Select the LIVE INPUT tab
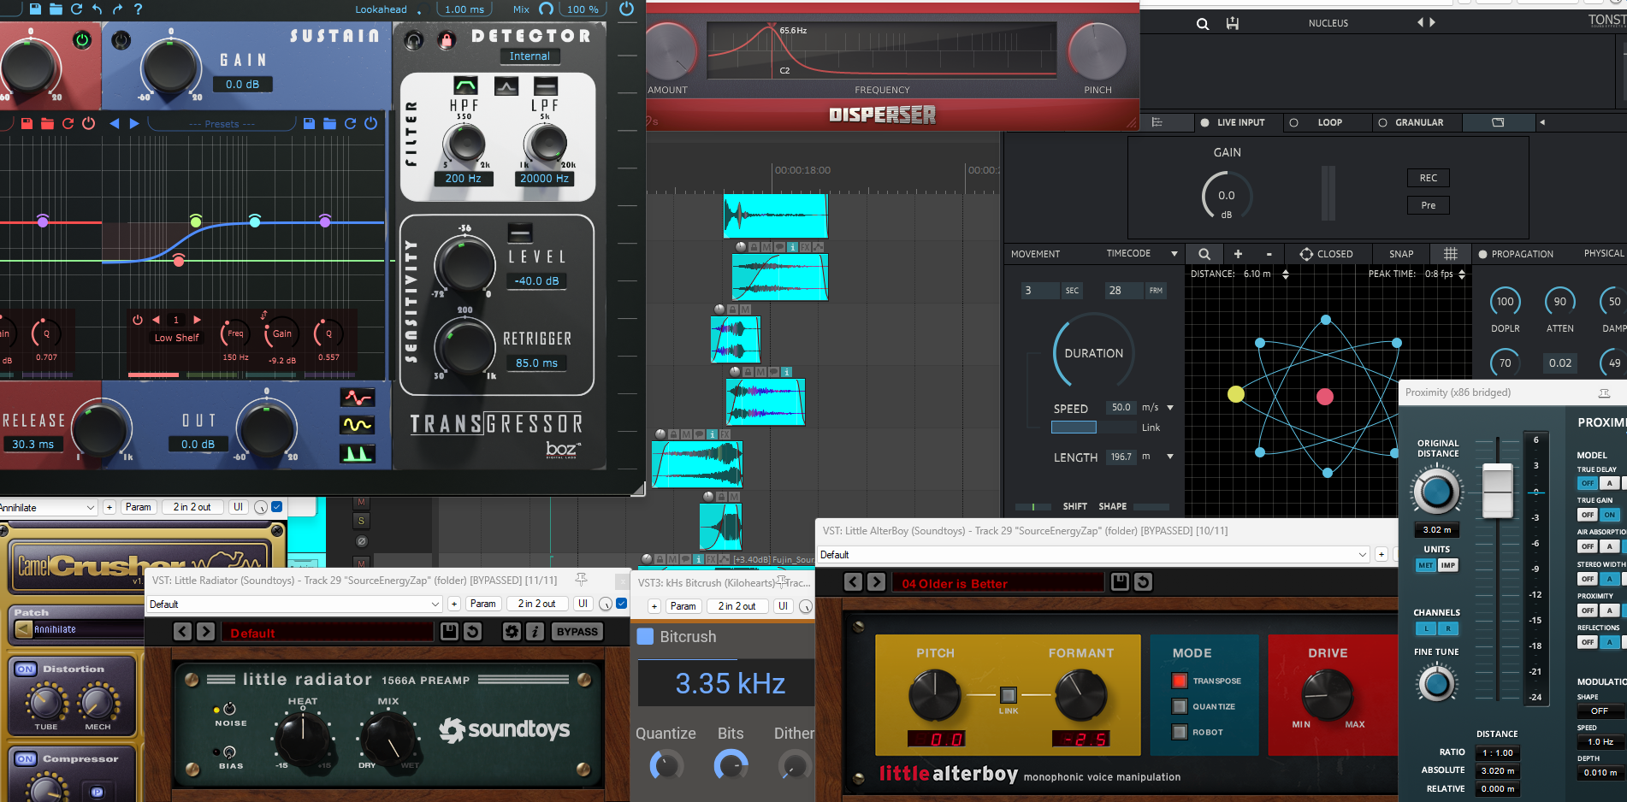 (x=1233, y=122)
